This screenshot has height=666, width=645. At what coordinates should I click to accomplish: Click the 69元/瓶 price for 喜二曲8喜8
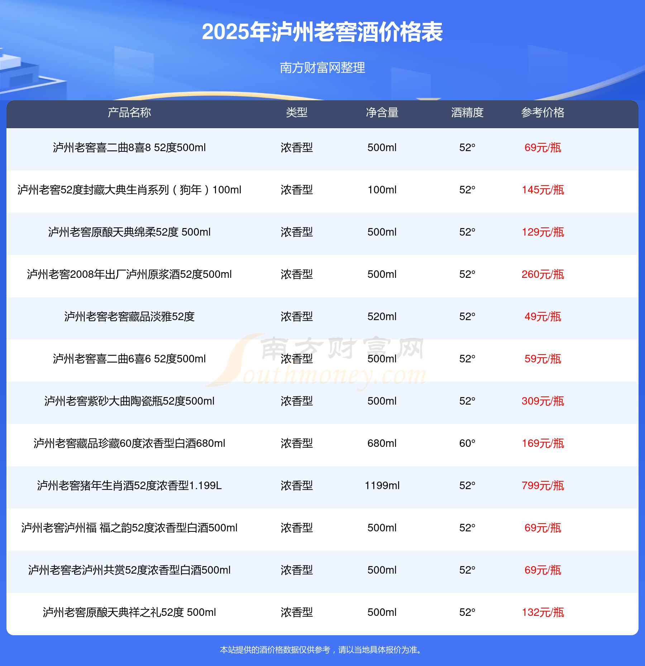tap(543, 148)
